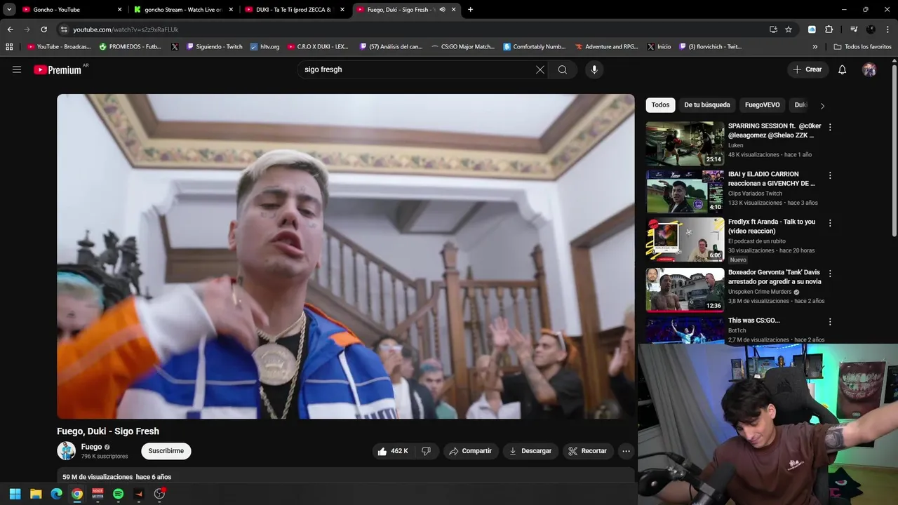
Task: Open the account avatar menu
Action: [869, 69]
